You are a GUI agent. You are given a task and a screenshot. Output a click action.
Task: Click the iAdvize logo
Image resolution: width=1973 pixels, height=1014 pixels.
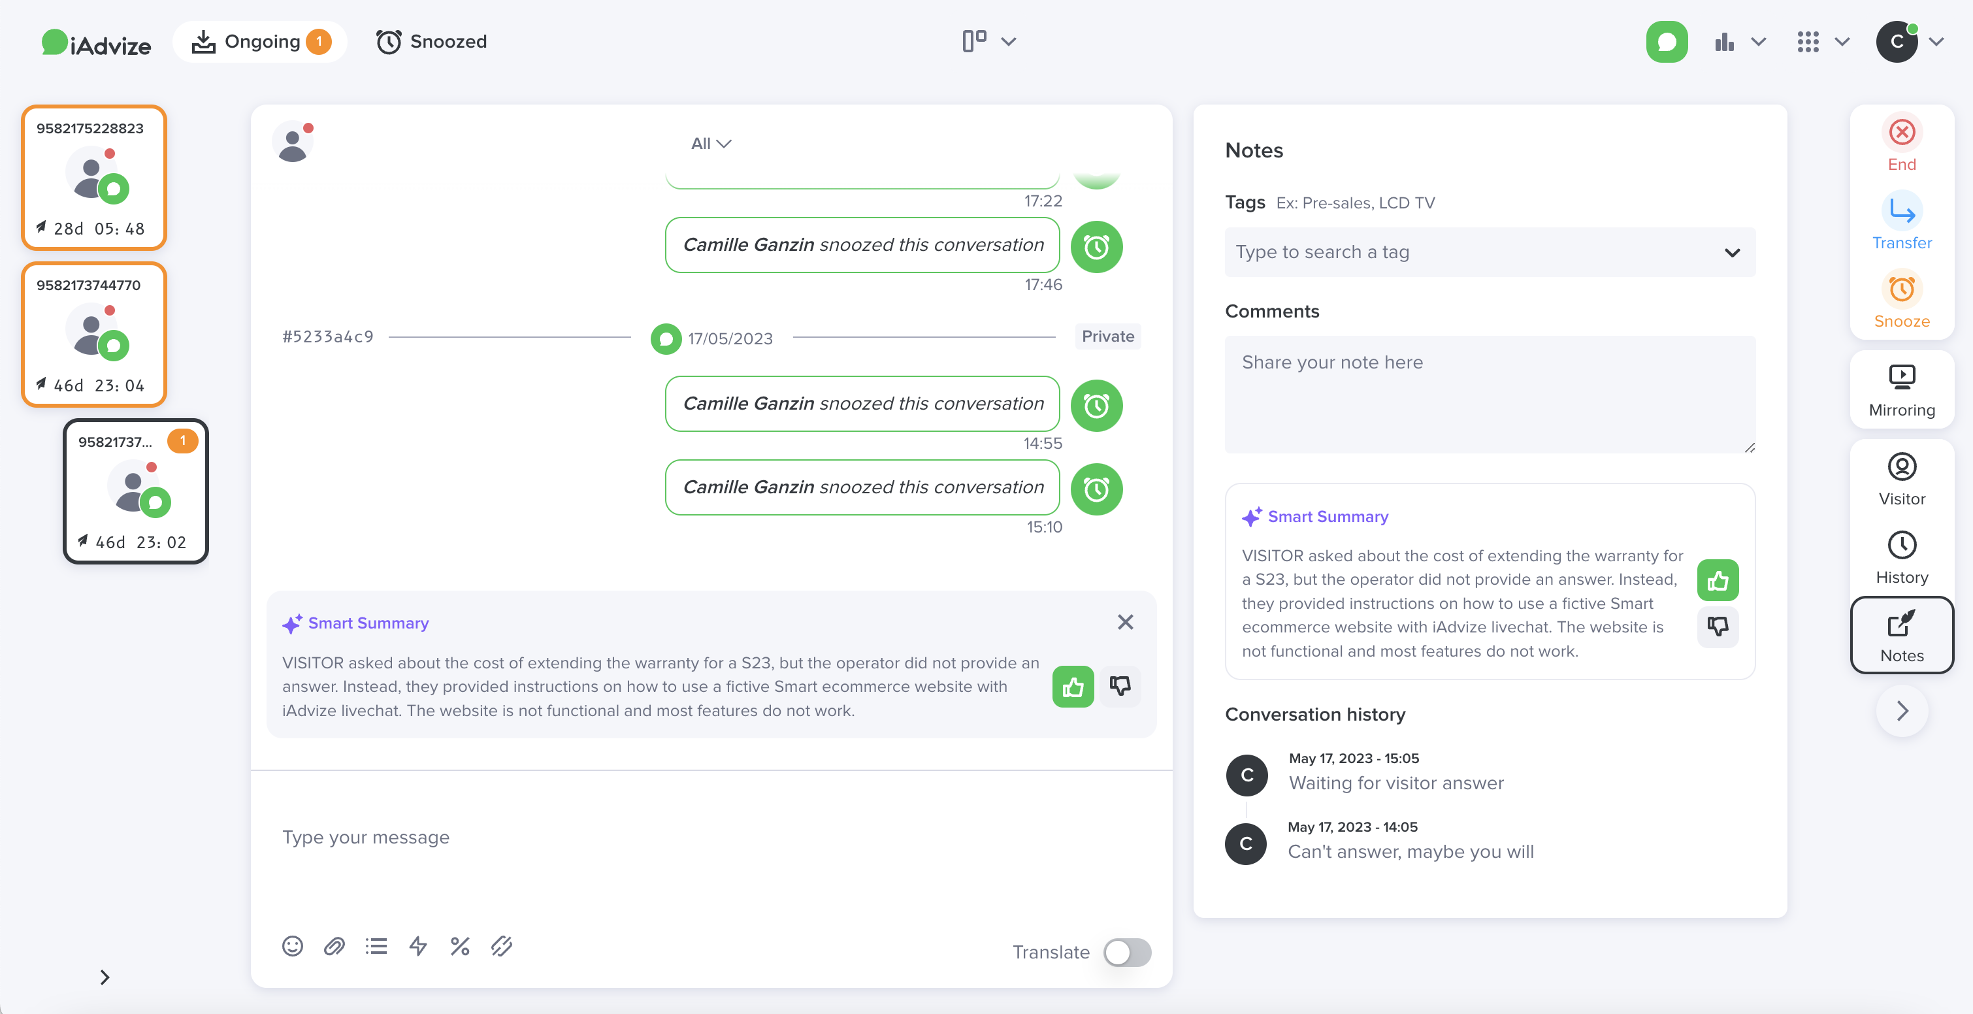[96, 43]
